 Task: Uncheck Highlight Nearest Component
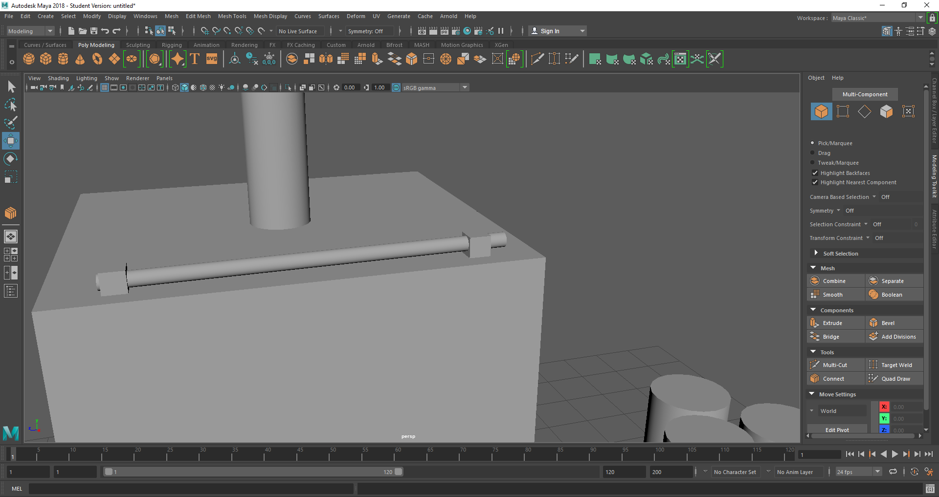point(815,182)
